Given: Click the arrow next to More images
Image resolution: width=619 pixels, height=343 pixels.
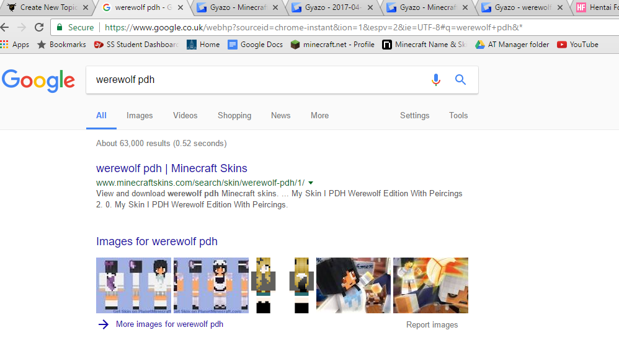Looking at the screenshot, I should click(x=104, y=324).
